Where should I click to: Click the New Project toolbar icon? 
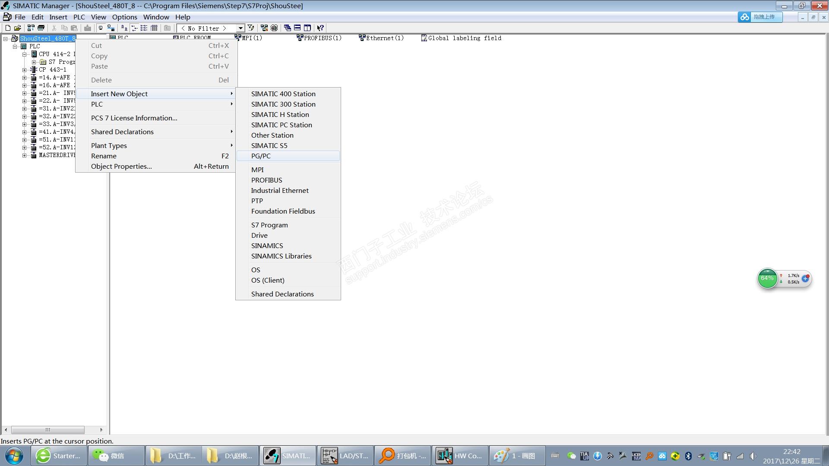[8, 28]
